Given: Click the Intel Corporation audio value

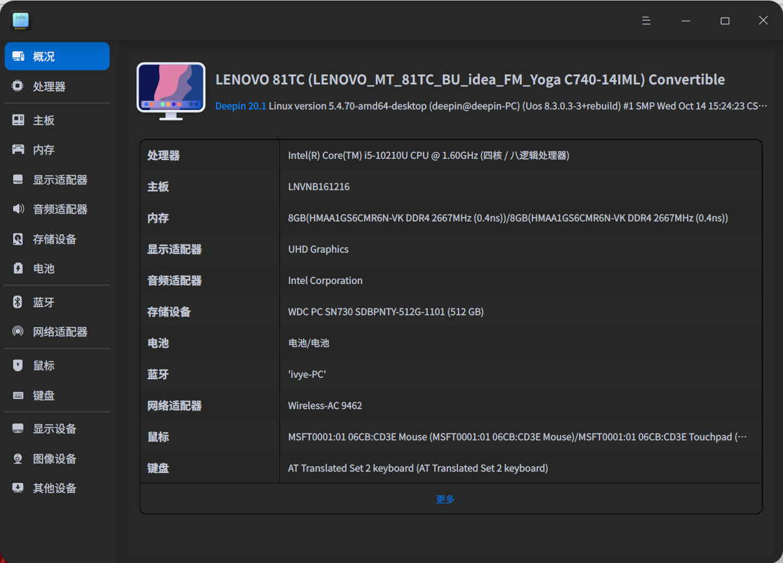Looking at the screenshot, I should point(325,280).
